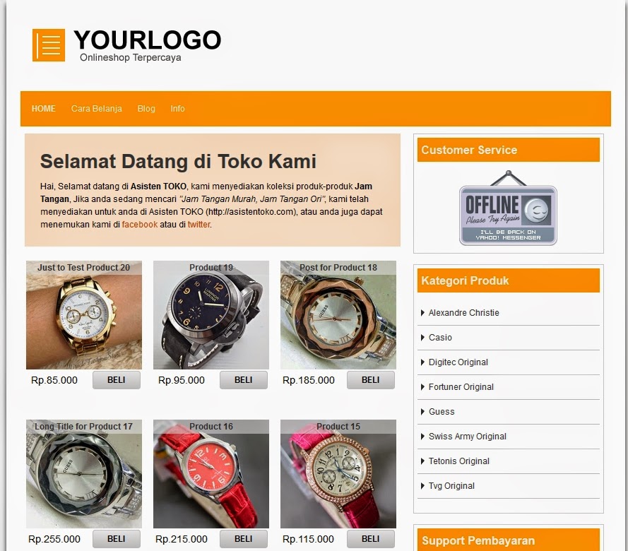Follow the facebook link in welcome text
Viewport: 628px width, 551px height.
tap(140, 224)
